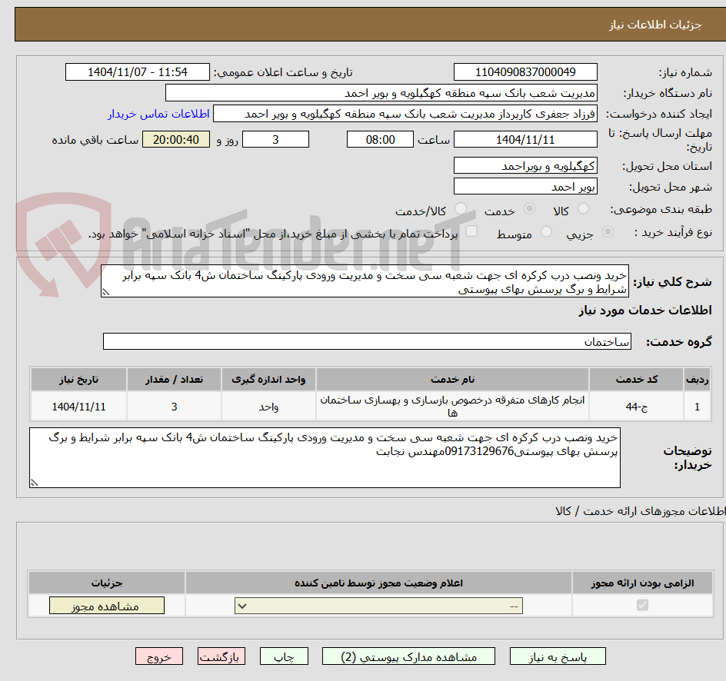Select the خدمت radio button
This screenshot has height=681, width=726.
[x=529, y=208]
